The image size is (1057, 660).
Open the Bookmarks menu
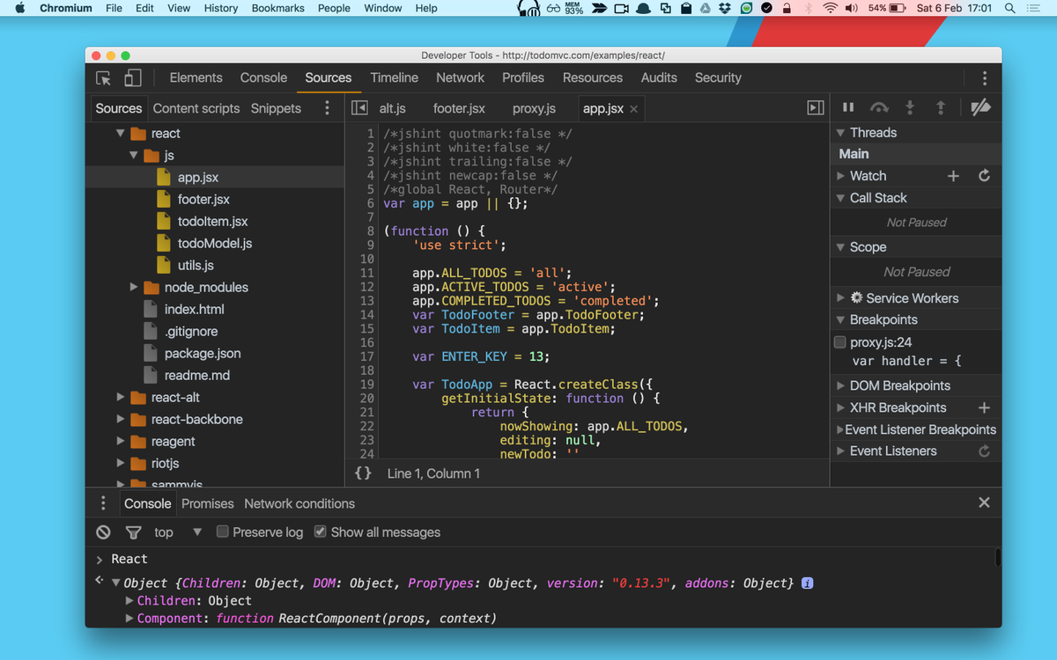(277, 8)
